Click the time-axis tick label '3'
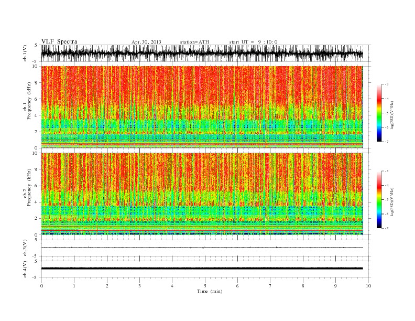 click(x=139, y=286)
